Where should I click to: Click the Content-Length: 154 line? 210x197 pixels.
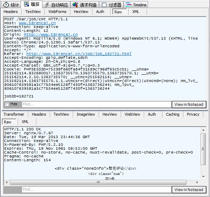pyautogui.click(x=27, y=160)
